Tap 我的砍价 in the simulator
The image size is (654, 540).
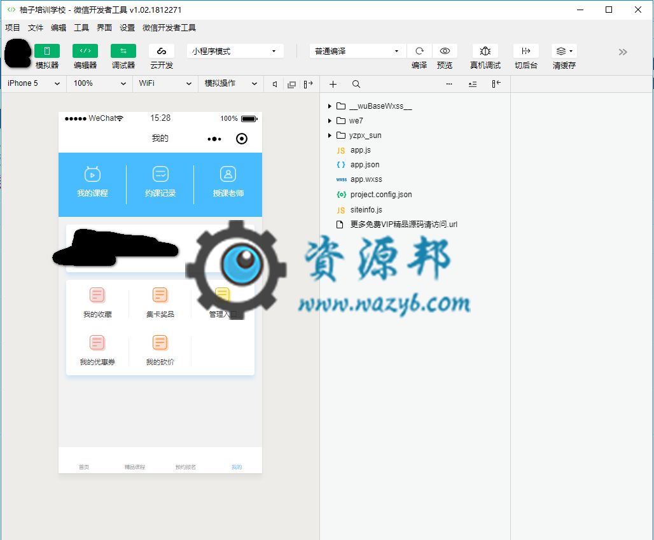tap(160, 350)
